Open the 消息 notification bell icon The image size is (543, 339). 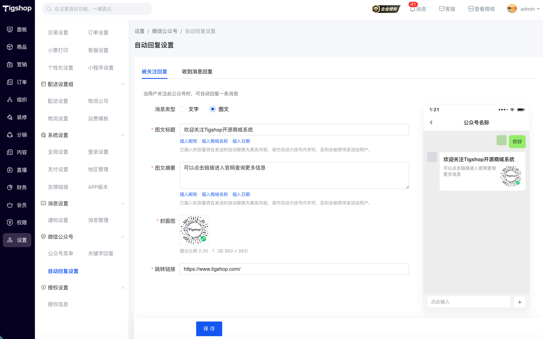(x=413, y=9)
